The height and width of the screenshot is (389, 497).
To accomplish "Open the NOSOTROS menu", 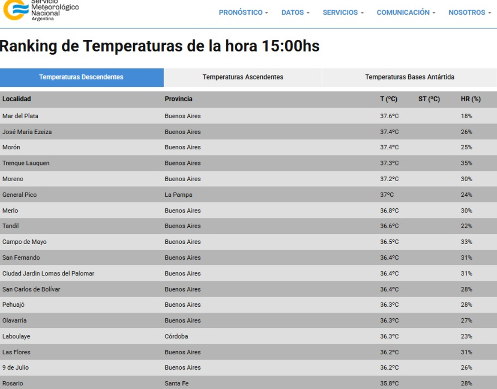I will pos(470,12).
